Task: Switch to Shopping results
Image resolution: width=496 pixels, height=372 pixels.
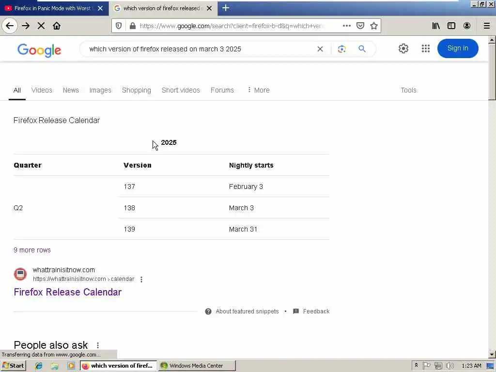Action: [137, 90]
